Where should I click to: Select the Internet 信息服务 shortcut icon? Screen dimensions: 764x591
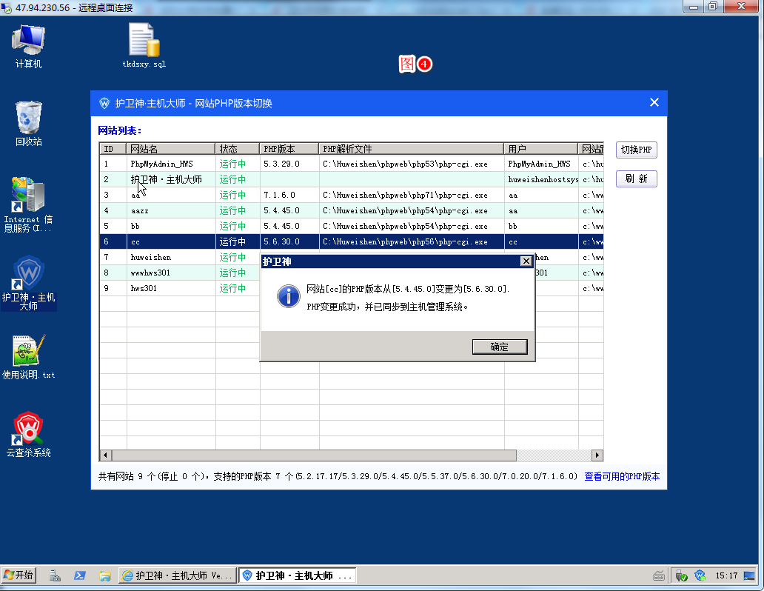pyautogui.click(x=28, y=205)
